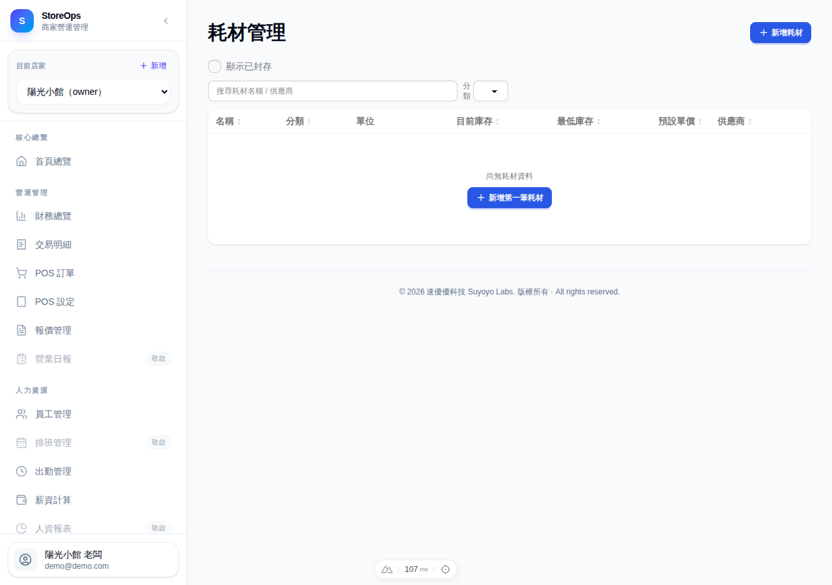
Task: Open the 陽光小館 老闆 account card
Action: point(93,560)
